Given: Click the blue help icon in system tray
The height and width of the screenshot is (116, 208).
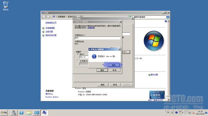Looking at the screenshot, I should tap(176, 113).
